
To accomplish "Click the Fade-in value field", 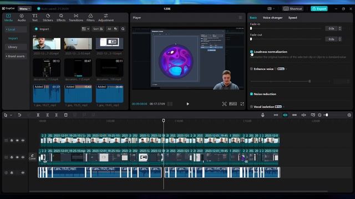I will tap(332, 28).
